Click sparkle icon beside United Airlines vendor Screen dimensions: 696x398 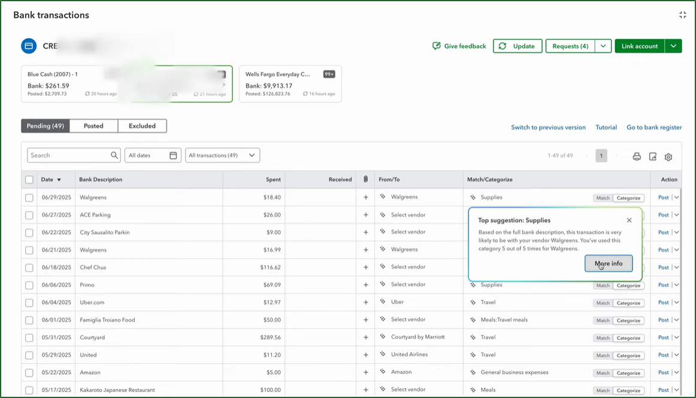click(383, 354)
